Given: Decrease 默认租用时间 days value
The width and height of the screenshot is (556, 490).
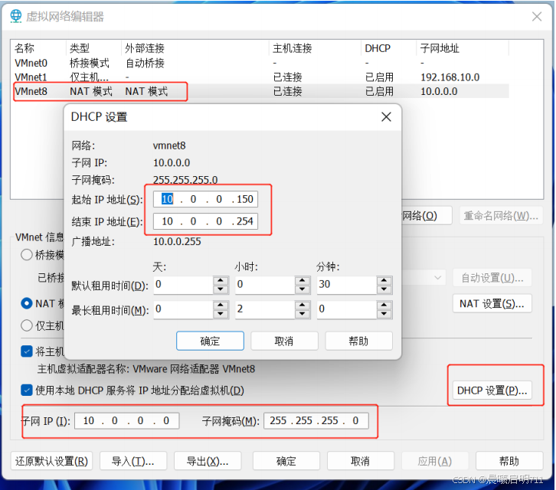Looking at the screenshot, I should [221, 289].
